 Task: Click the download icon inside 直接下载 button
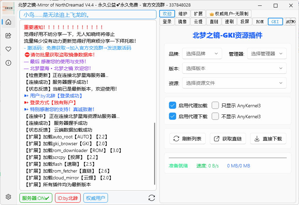(257, 139)
